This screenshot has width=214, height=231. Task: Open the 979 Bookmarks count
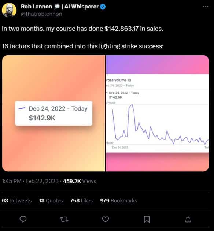click(119, 201)
